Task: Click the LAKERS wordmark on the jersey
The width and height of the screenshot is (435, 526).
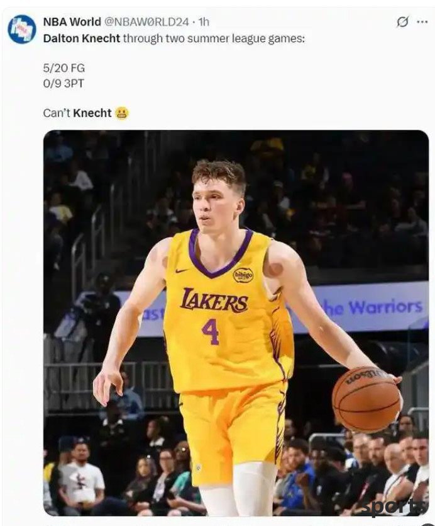Action: 214,300
